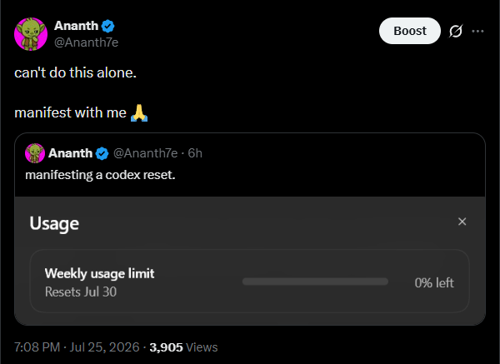Click the quoted @Ananth7e handle
500x364 pixels.
point(145,153)
